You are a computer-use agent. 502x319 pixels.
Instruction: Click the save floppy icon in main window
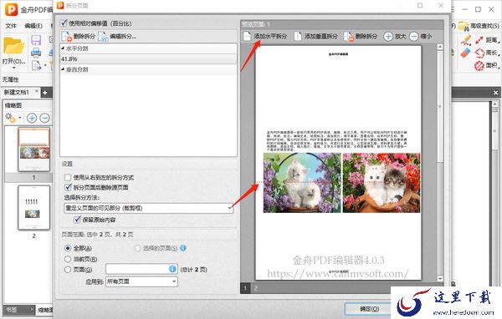point(36,40)
